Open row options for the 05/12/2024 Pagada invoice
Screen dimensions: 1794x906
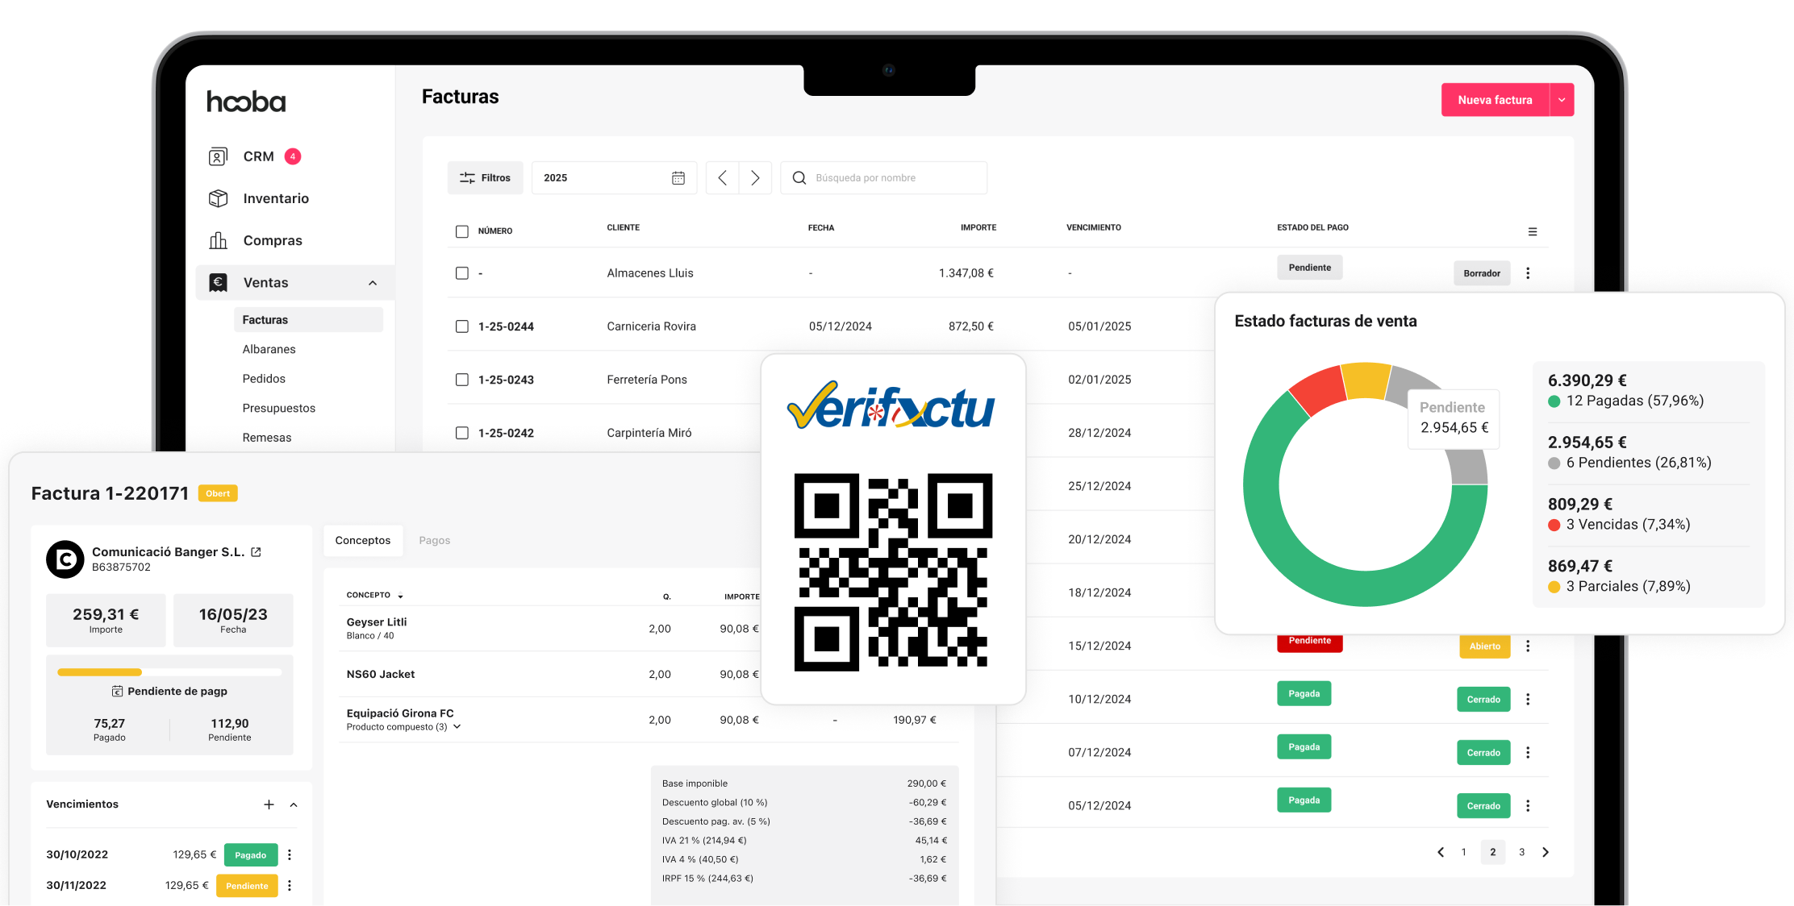pyautogui.click(x=1528, y=806)
